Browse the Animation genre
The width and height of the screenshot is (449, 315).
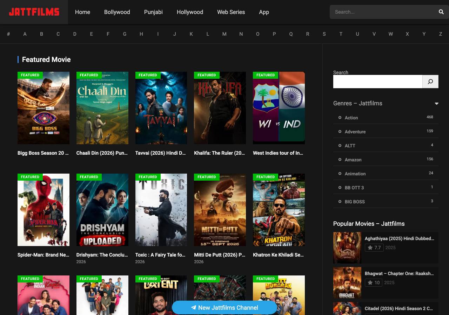(355, 174)
